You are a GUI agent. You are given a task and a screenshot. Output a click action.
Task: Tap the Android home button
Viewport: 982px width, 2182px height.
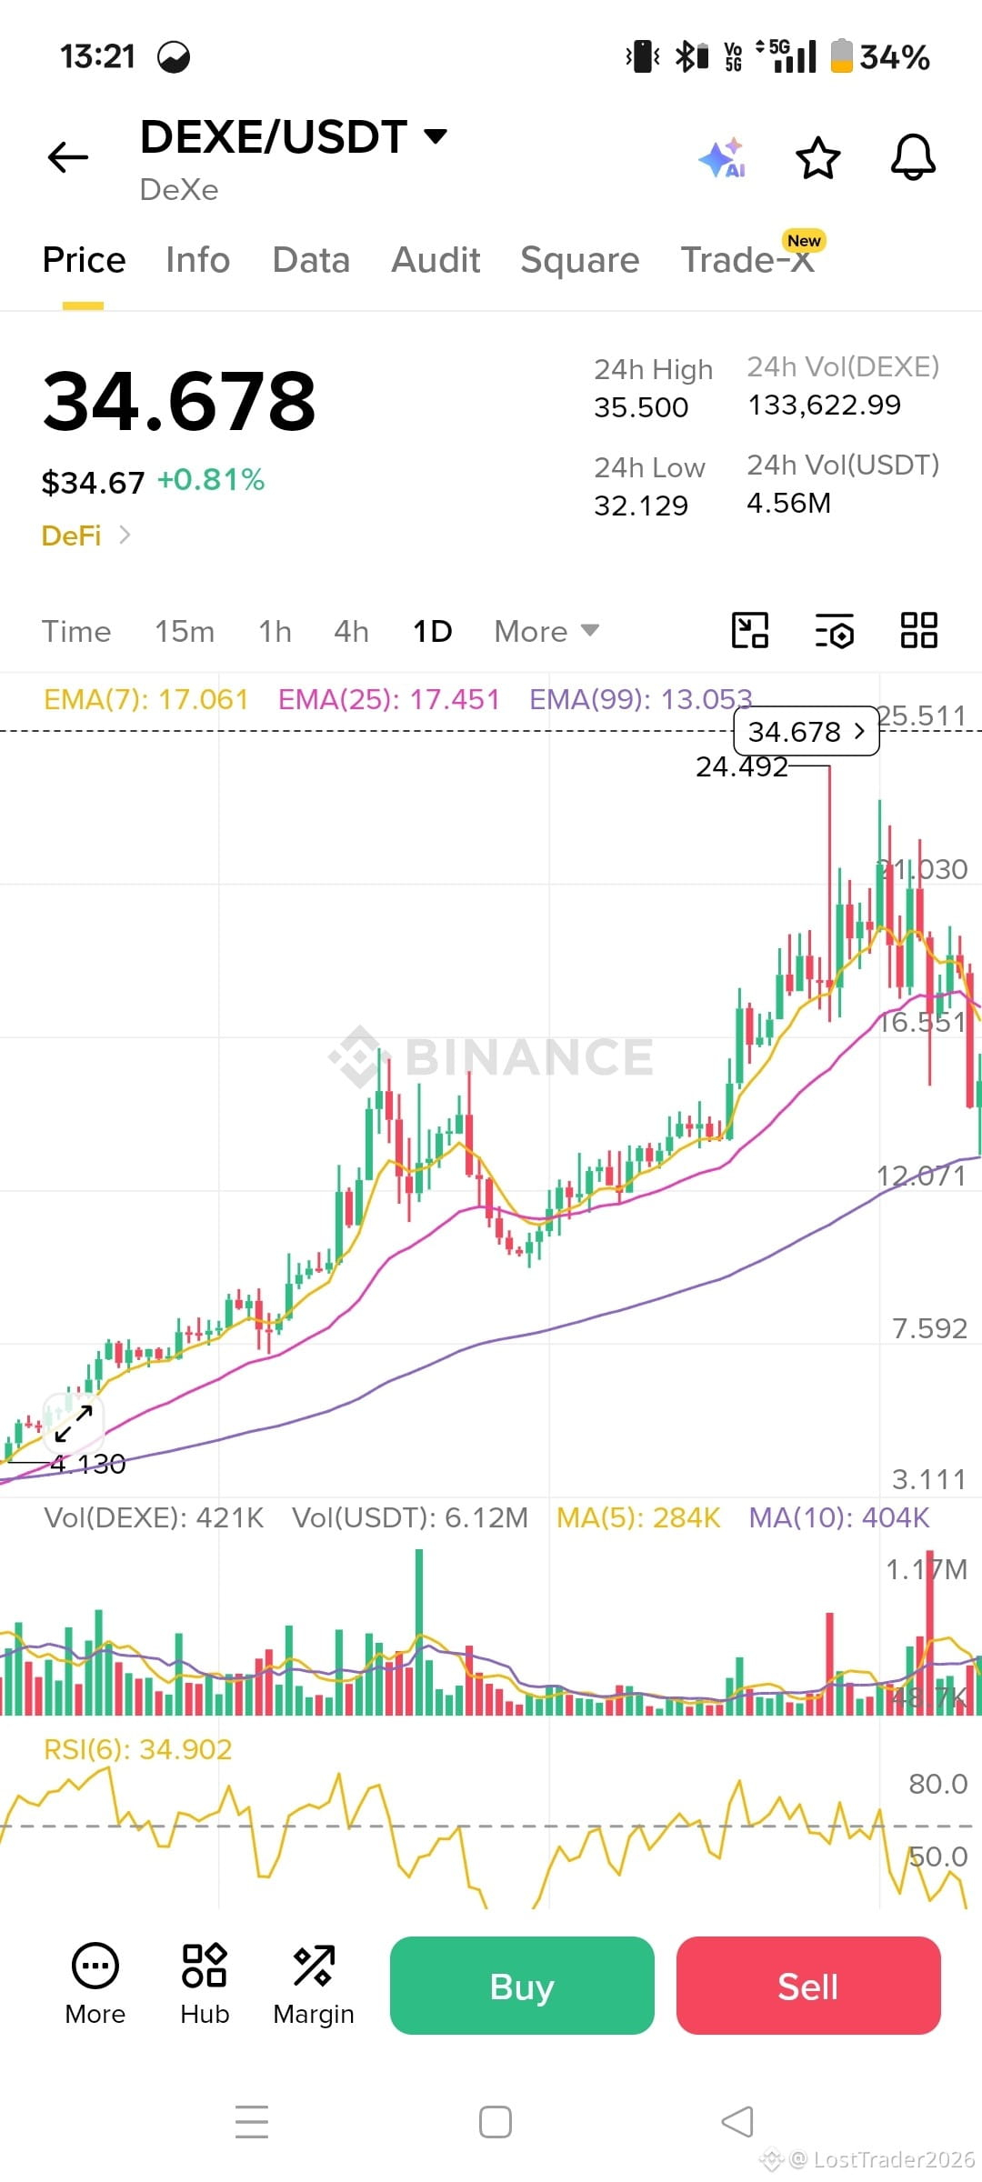pos(496,2122)
